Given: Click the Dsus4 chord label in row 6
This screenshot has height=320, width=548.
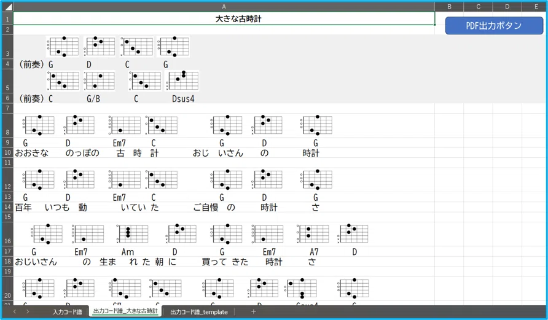Looking at the screenshot, I should [183, 99].
